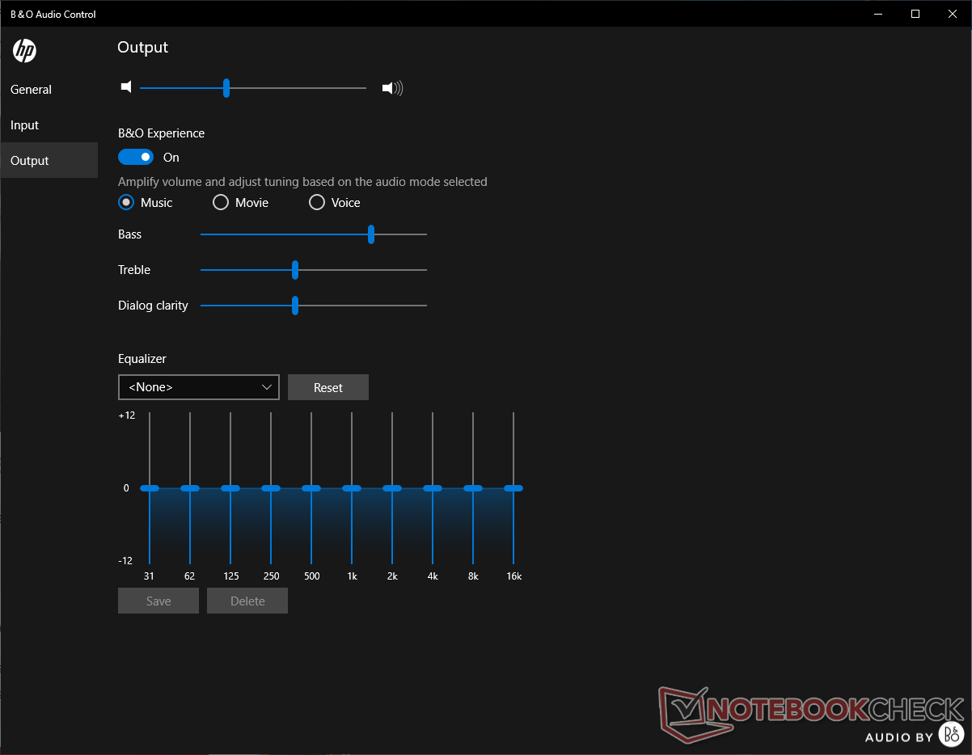
Task: Open the Equalizer preset dropdown
Action: [198, 387]
